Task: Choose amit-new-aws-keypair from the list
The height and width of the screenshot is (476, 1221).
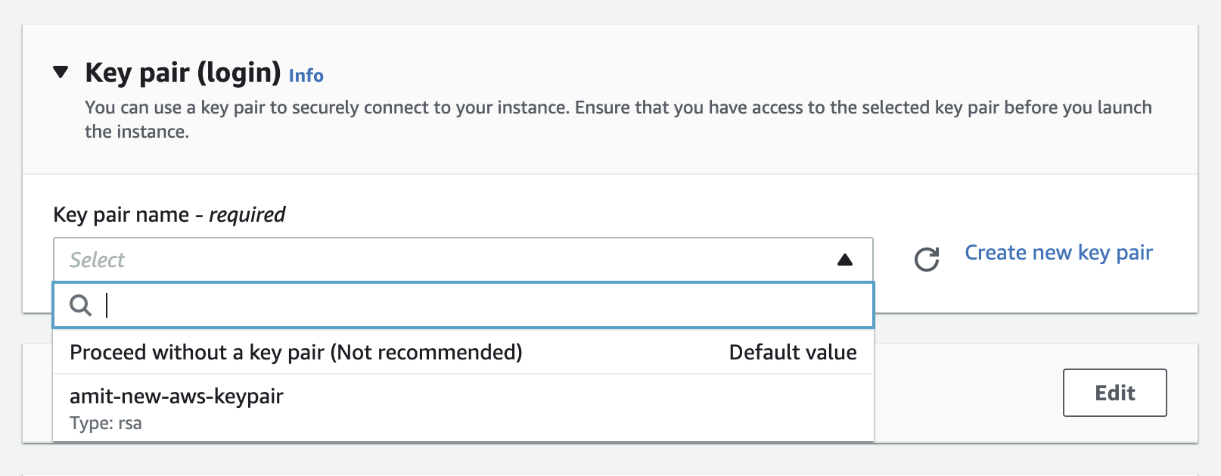Action: 176,395
